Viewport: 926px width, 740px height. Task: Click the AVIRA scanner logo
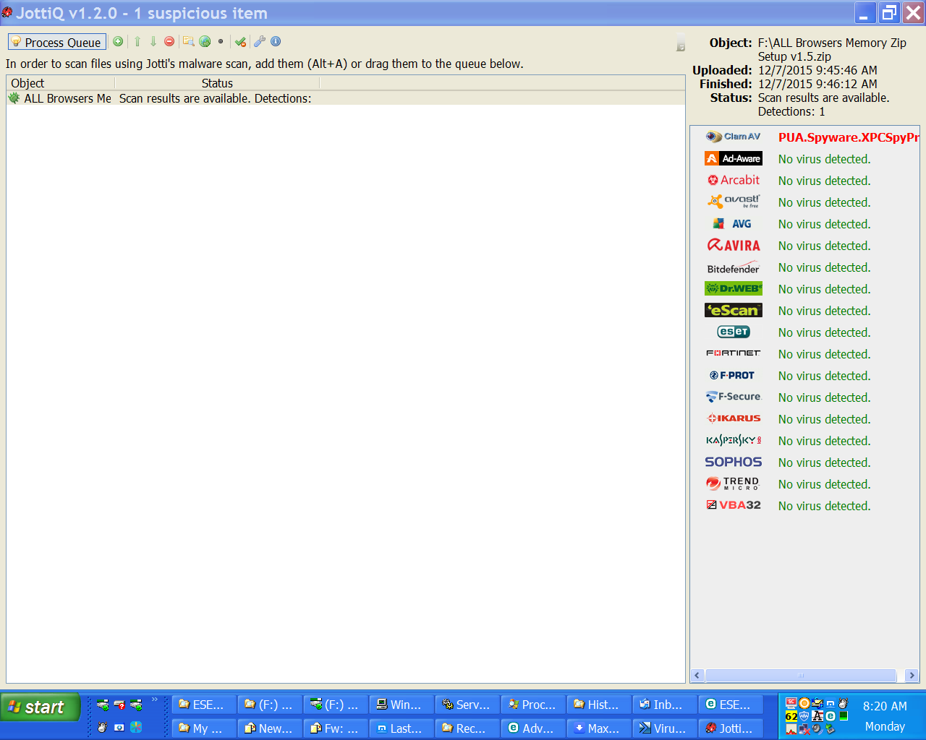(x=734, y=246)
